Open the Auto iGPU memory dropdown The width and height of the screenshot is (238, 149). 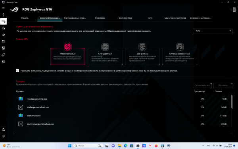(213, 31)
